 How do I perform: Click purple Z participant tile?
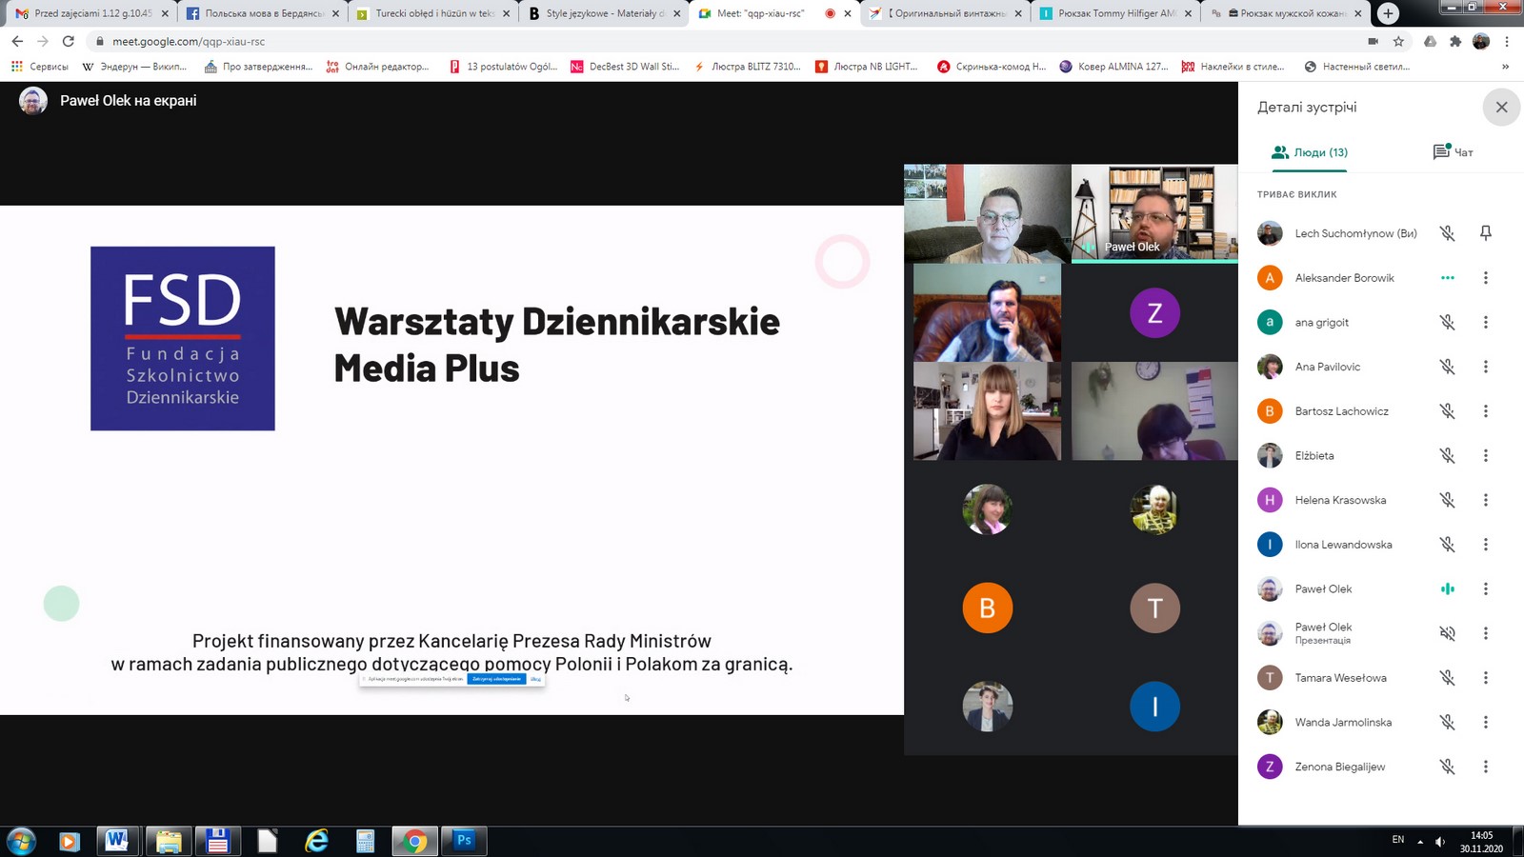point(1154,312)
